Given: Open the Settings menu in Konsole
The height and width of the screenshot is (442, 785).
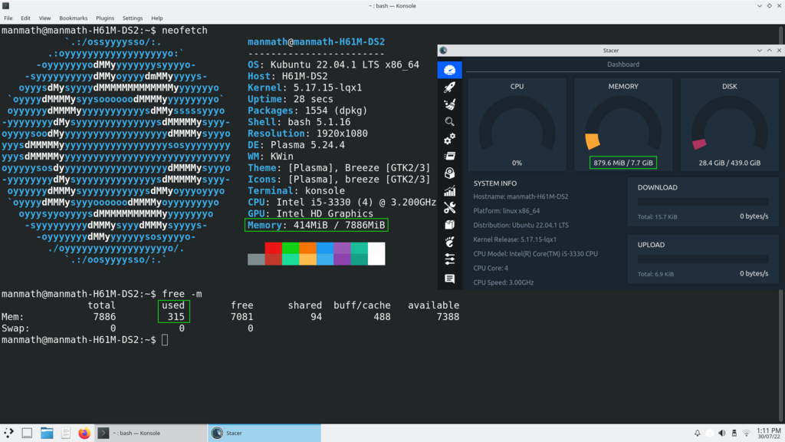Looking at the screenshot, I should click(x=133, y=18).
